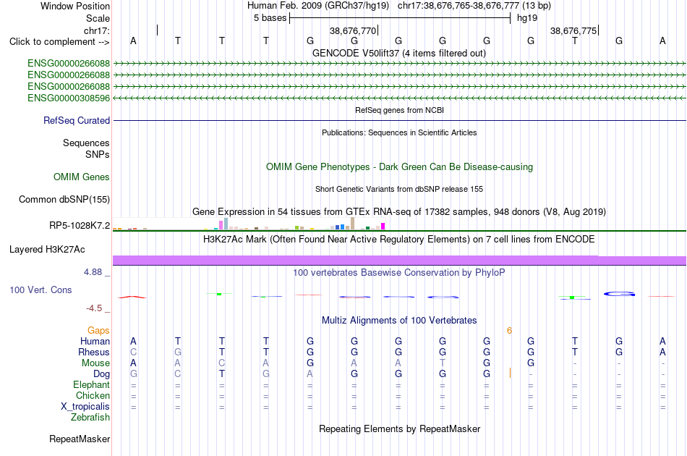Click the Human Feb. 2009 (GRCh37/hg19) assembly text
This screenshot has width=687, height=456.
coord(318,6)
